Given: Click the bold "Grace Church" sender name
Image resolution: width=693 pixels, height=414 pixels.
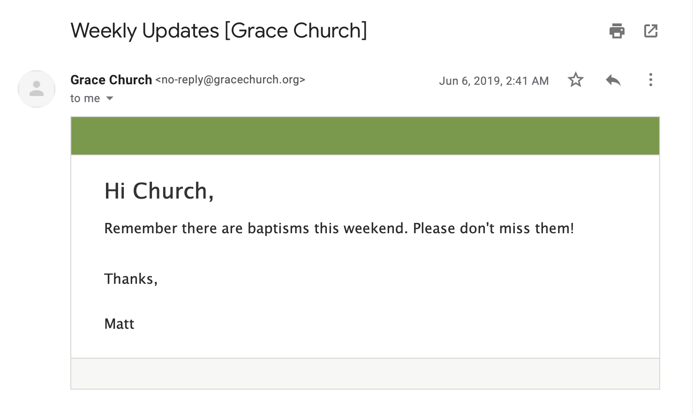Looking at the screenshot, I should (111, 80).
